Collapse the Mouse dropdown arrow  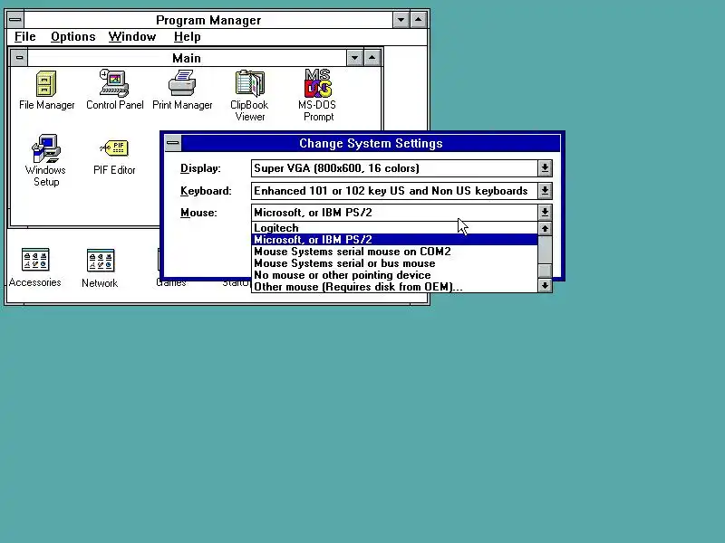click(x=546, y=213)
